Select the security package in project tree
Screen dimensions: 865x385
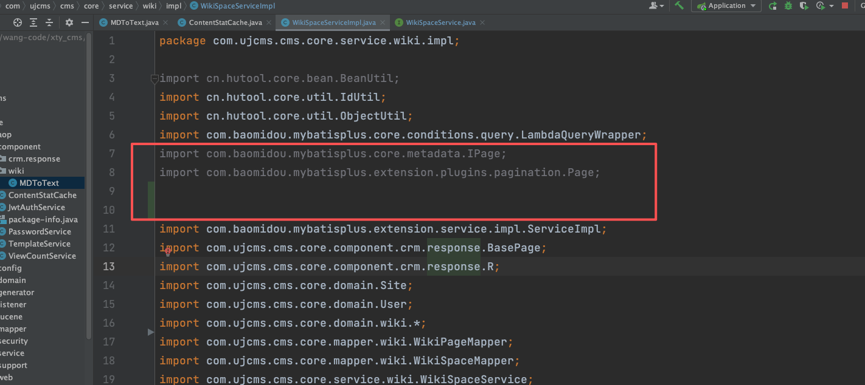click(14, 341)
